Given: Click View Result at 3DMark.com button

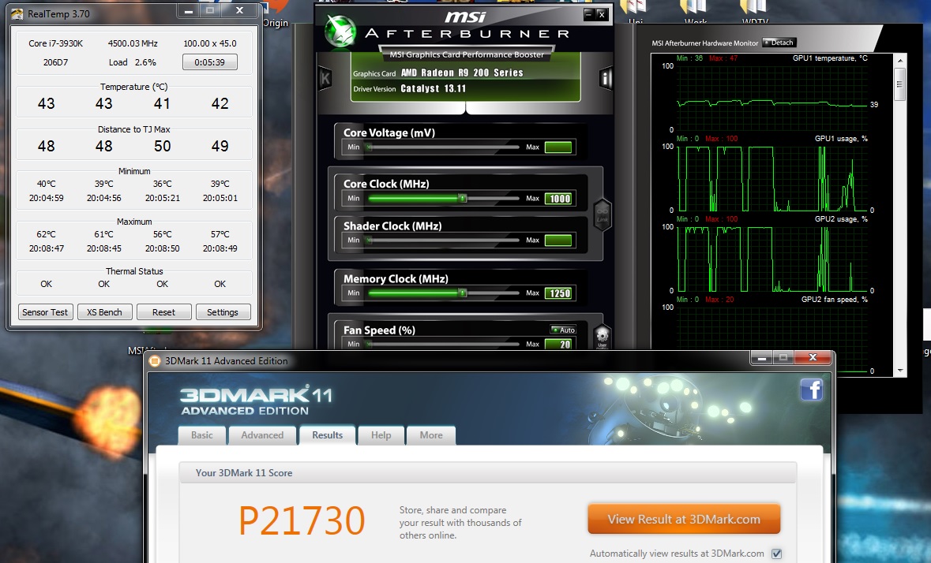Looking at the screenshot, I should click(684, 519).
